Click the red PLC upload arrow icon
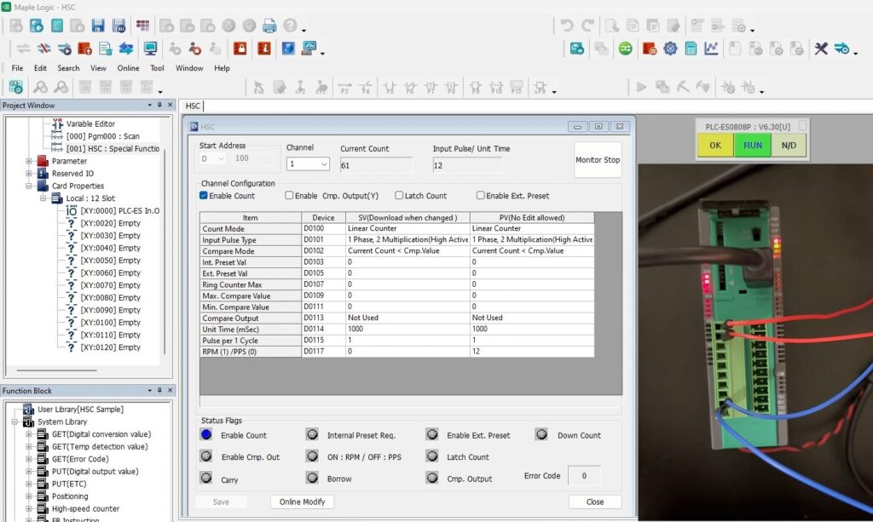The image size is (873, 522). [x=84, y=49]
